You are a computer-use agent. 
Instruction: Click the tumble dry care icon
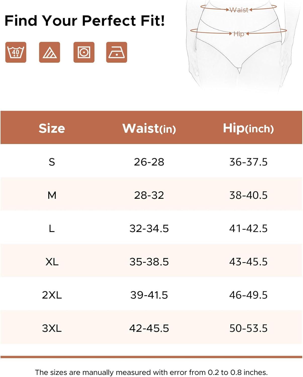click(84, 52)
